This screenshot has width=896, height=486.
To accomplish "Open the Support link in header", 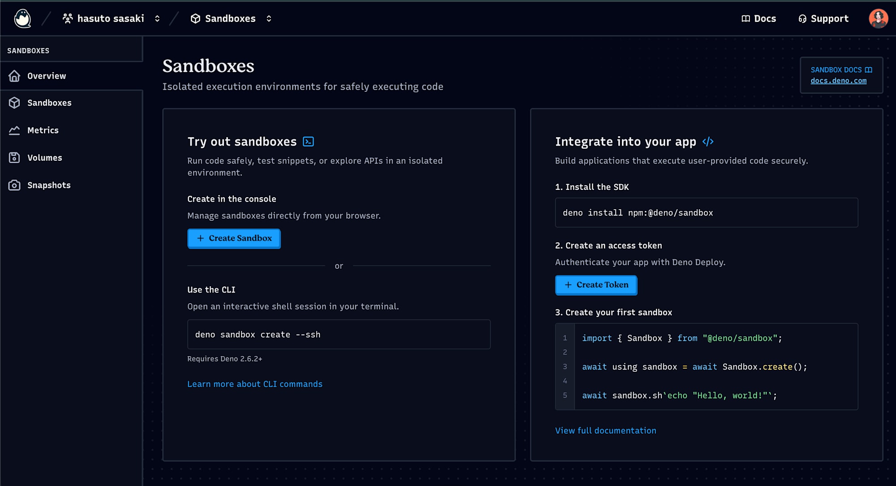I will click(x=823, y=19).
